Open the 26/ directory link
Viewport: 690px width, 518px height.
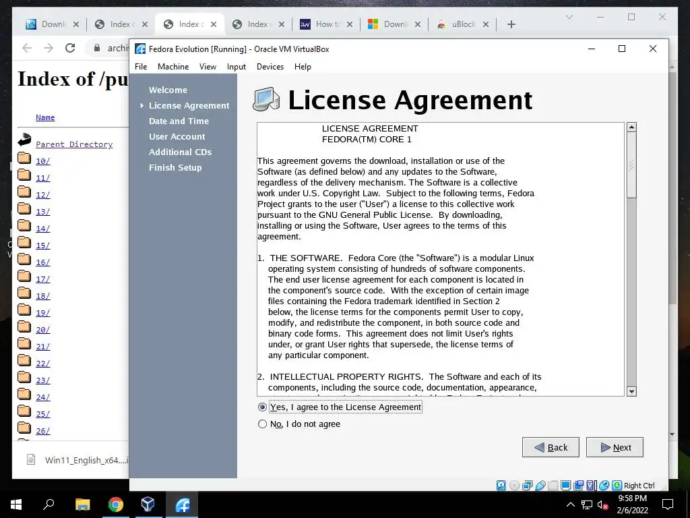click(x=42, y=431)
